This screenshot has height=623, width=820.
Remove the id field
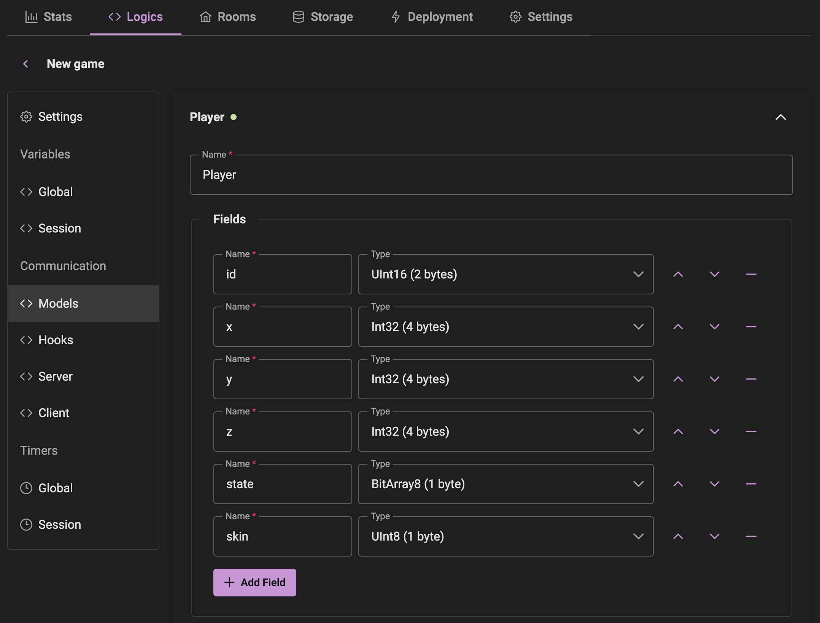click(751, 274)
